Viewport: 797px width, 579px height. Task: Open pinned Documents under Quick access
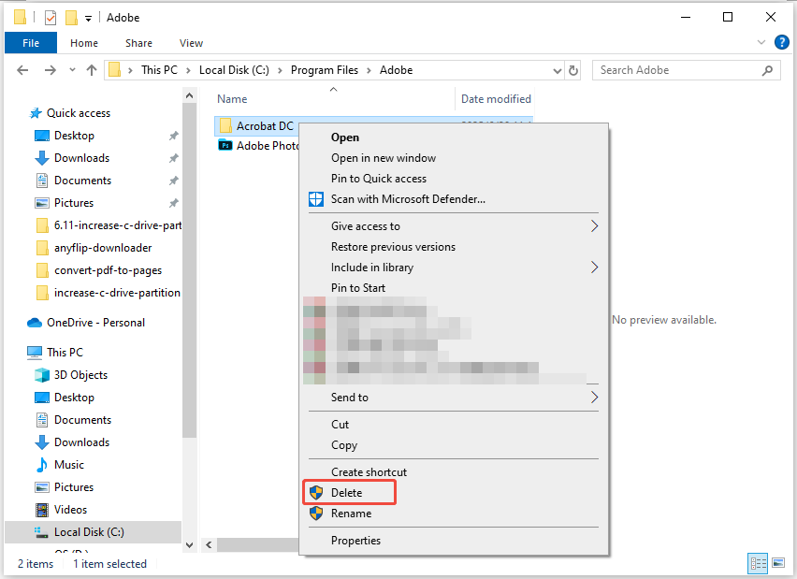point(82,181)
